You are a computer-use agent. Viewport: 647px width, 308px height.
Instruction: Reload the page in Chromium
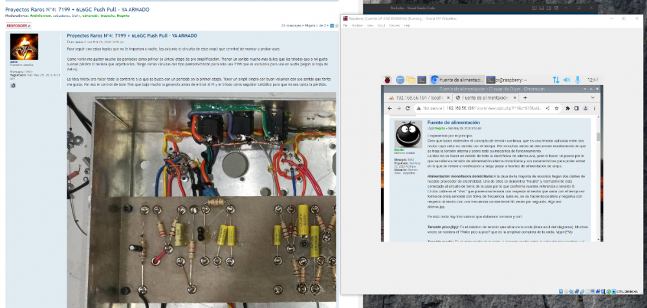(x=408, y=108)
